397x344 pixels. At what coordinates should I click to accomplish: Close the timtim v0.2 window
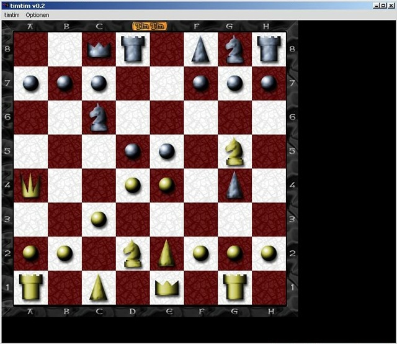click(391, 6)
